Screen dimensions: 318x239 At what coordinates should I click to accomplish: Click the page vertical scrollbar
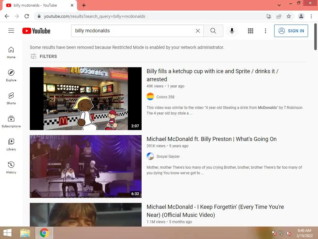(316, 37)
